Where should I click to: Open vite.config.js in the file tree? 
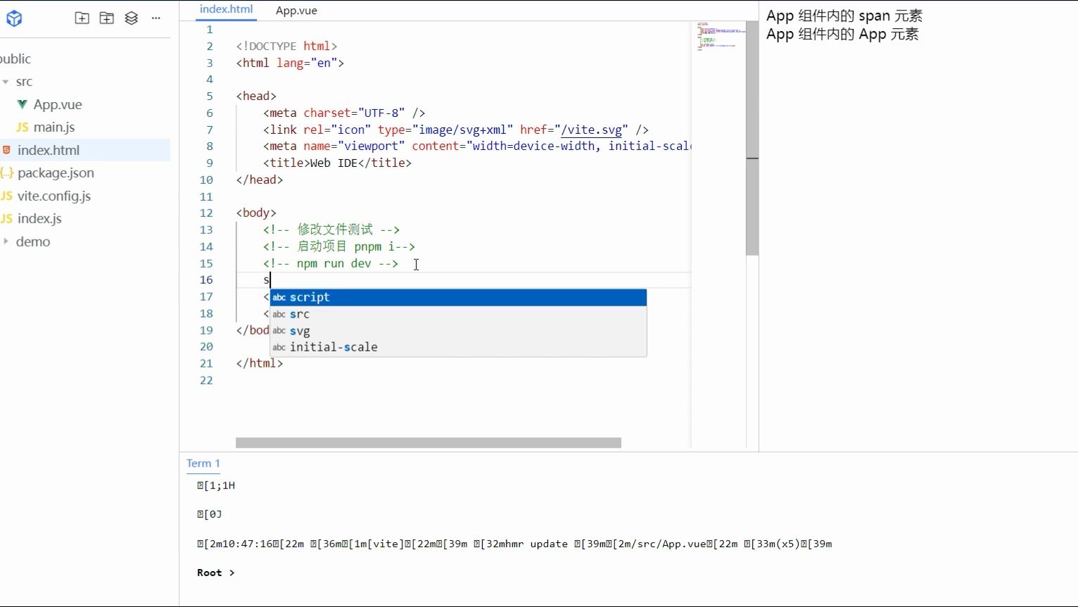pyautogui.click(x=54, y=196)
